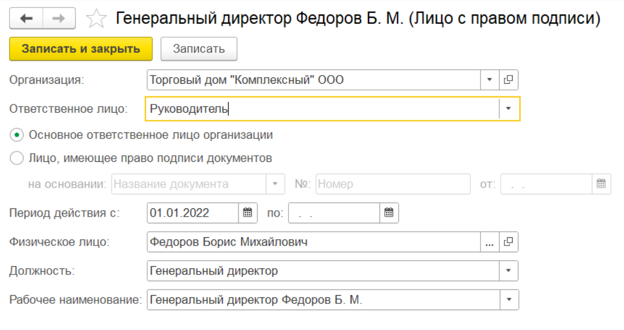
Task: Open physical person record via open-form icon
Action: click(509, 242)
